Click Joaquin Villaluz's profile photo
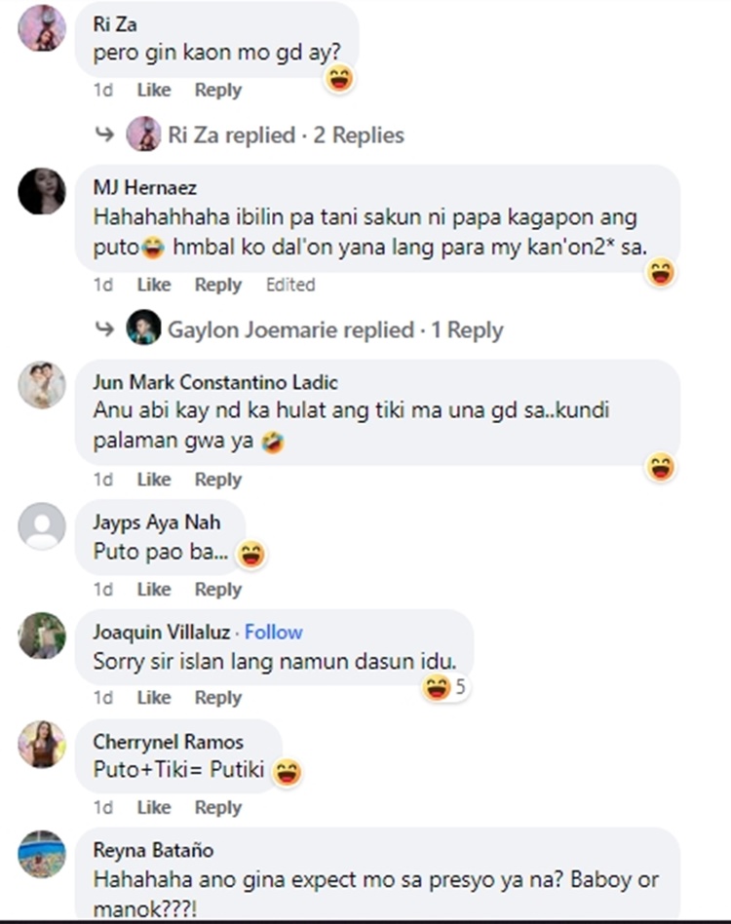 pos(42,635)
